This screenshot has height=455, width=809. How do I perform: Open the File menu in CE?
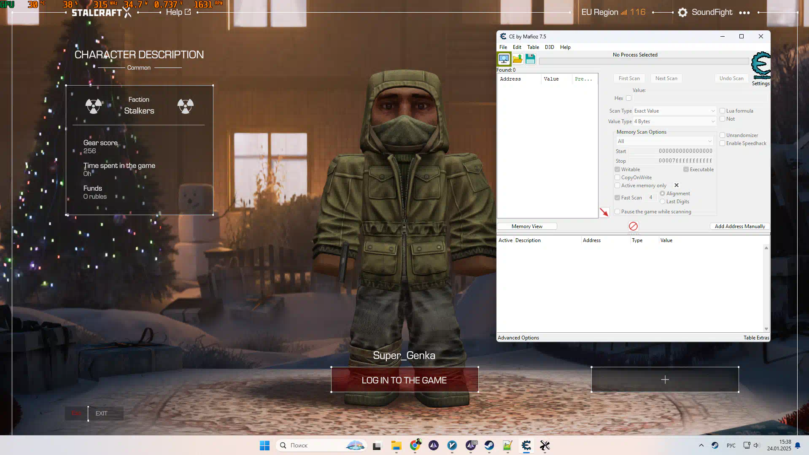point(503,47)
